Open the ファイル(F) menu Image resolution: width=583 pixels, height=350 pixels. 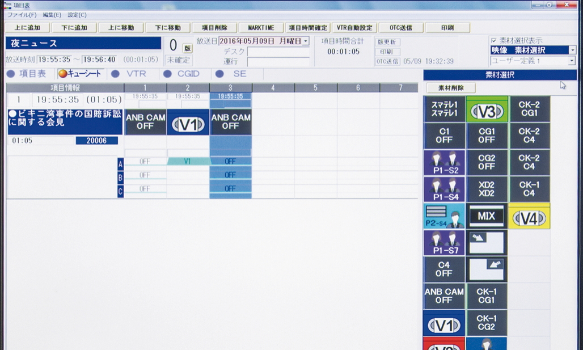click(x=22, y=15)
